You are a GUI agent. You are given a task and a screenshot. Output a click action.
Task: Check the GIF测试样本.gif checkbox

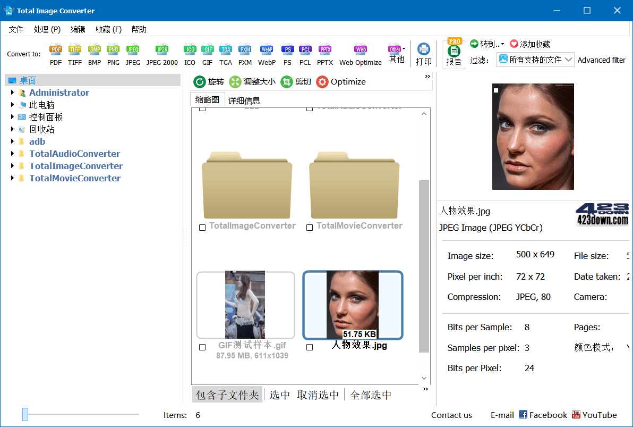(x=202, y=347)
